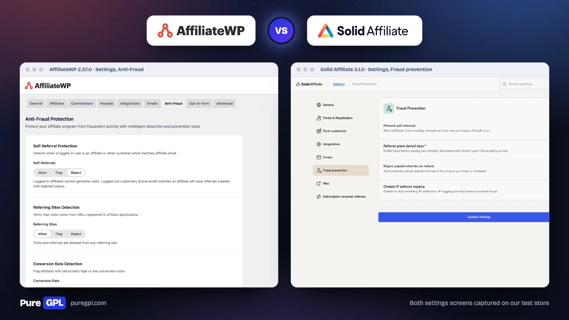Switch to the Commissions tab
Image resolution: width=569 pixels, height=320 pixels.
(x=82, y=103)
